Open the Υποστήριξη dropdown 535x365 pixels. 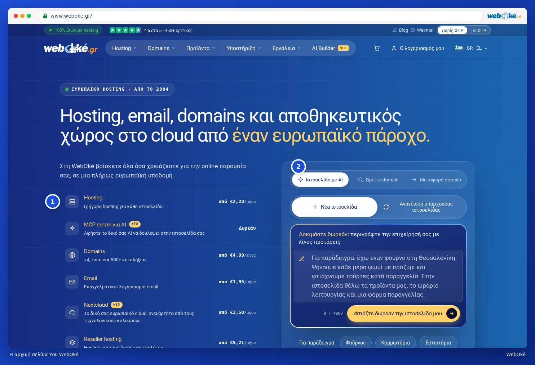tap(244, 48)
